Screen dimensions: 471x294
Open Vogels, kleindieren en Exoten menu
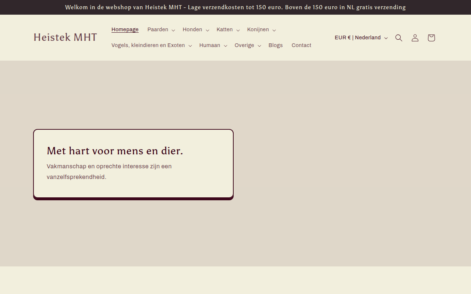click(152, 46)
